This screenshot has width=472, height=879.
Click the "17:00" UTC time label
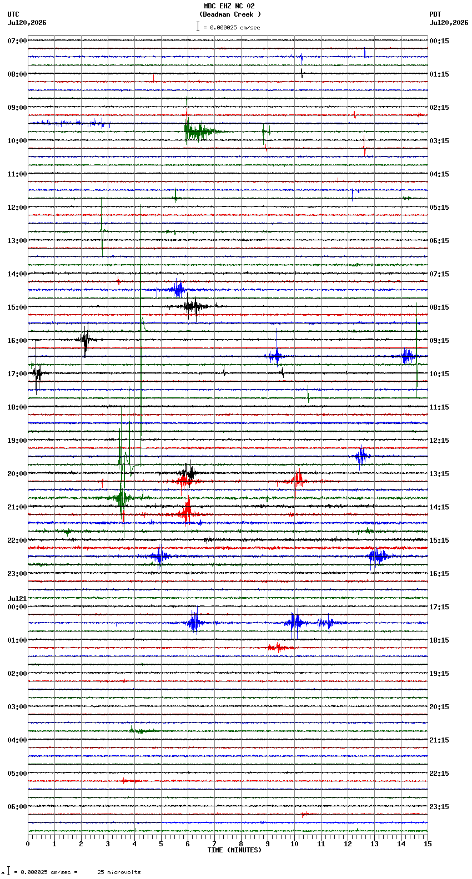click(x=17, y=374)
